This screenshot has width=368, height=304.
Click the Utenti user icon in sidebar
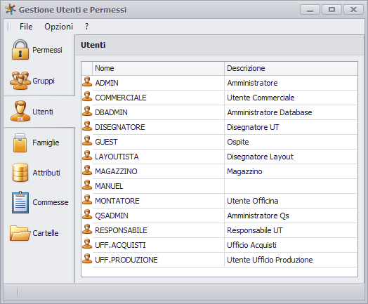coord(20,111)
